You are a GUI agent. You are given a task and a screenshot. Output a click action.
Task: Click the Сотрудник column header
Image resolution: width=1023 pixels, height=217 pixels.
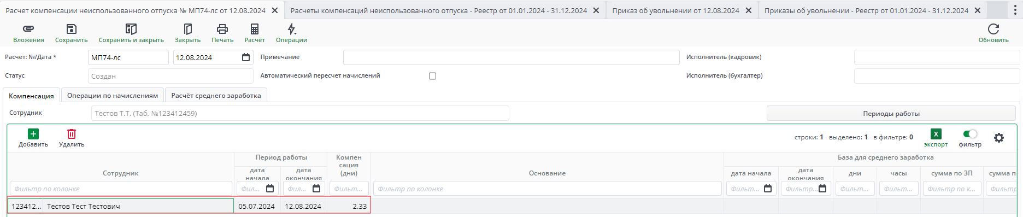(x=121, y=173)
